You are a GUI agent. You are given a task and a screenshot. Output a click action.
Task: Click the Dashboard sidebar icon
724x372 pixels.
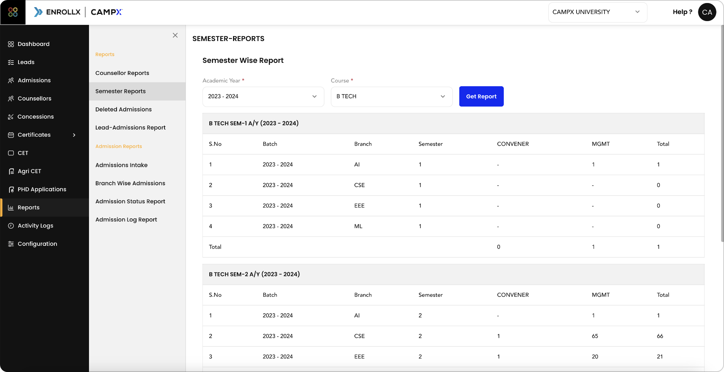tap(11, 44)
